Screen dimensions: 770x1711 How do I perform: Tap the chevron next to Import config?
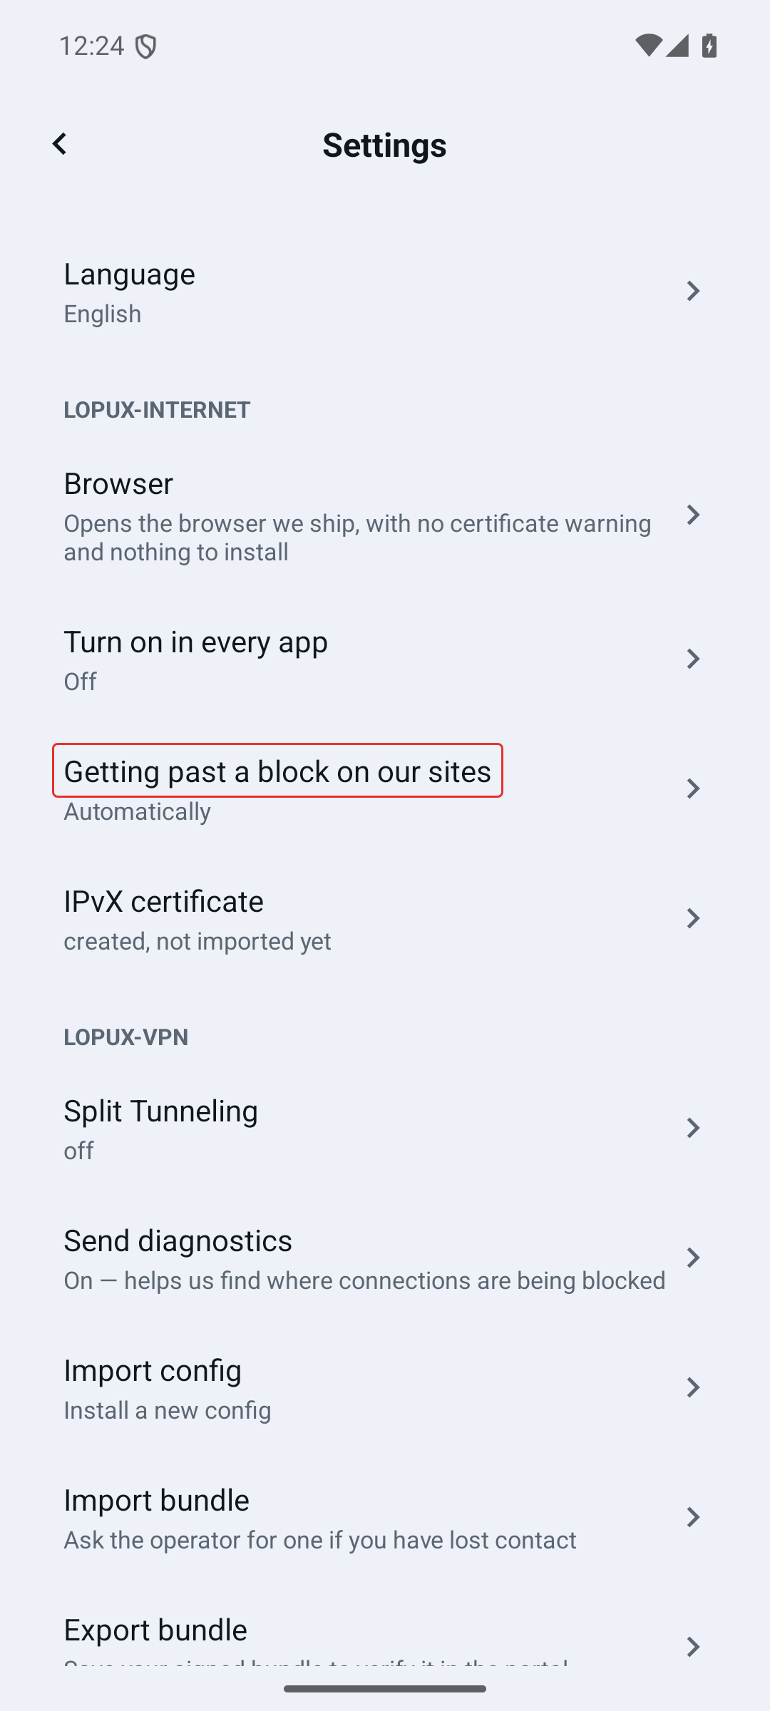[x=692, y=1387]
